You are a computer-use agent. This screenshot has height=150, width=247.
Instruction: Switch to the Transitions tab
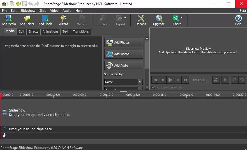coord(81,31)
